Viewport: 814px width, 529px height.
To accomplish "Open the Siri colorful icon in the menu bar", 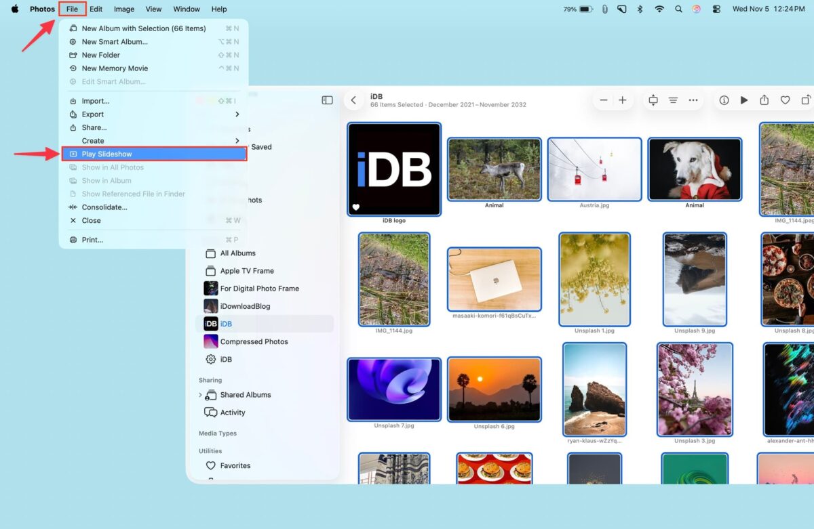I will pos(697,9).
